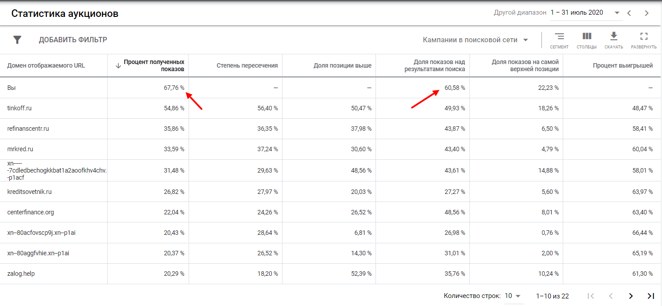Open the Столбцы columns selector
The width and height of the screenshot is (662, 306).
coord(586,40)
